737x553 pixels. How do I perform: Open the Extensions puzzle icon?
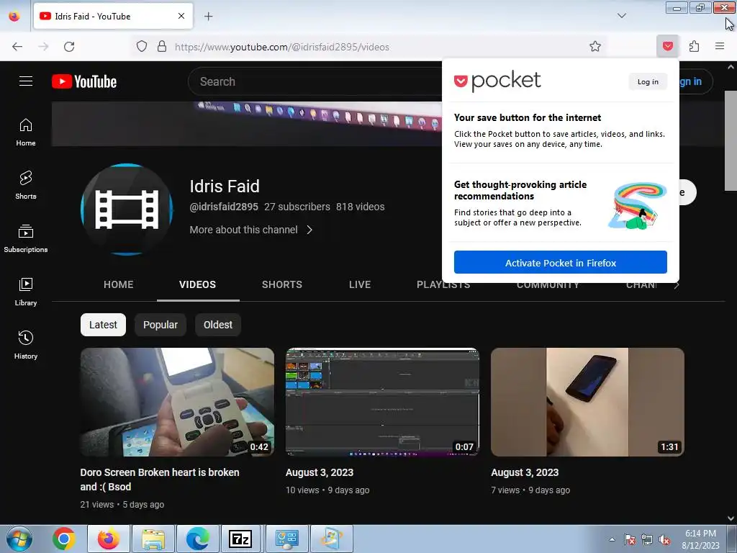694,47
